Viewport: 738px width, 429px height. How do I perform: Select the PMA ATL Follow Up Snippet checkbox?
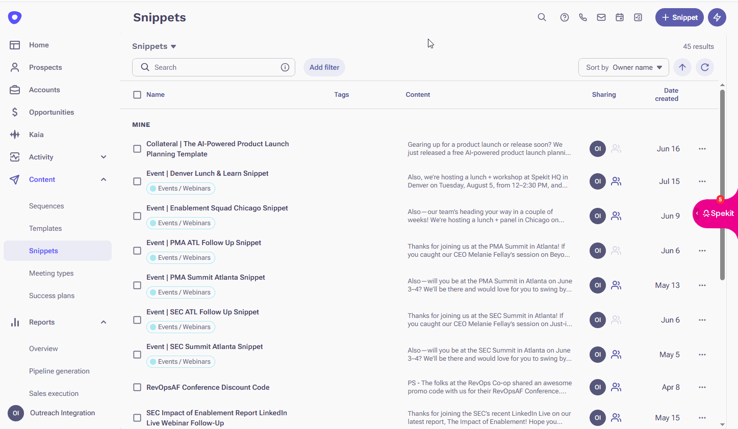(137, 251)
